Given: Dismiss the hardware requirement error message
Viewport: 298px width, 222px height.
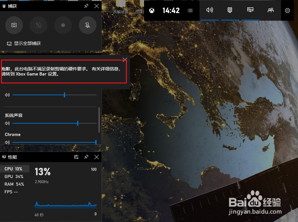Looking at the screenshot, I should coord(125,60).
